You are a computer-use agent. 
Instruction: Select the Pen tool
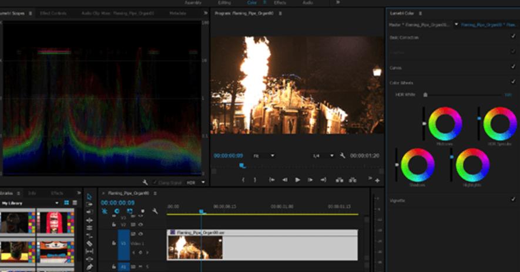89,267
